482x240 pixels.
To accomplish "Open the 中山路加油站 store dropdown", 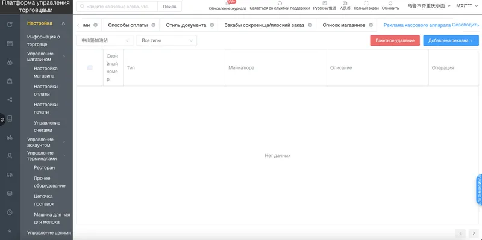I will coord(104,40).
